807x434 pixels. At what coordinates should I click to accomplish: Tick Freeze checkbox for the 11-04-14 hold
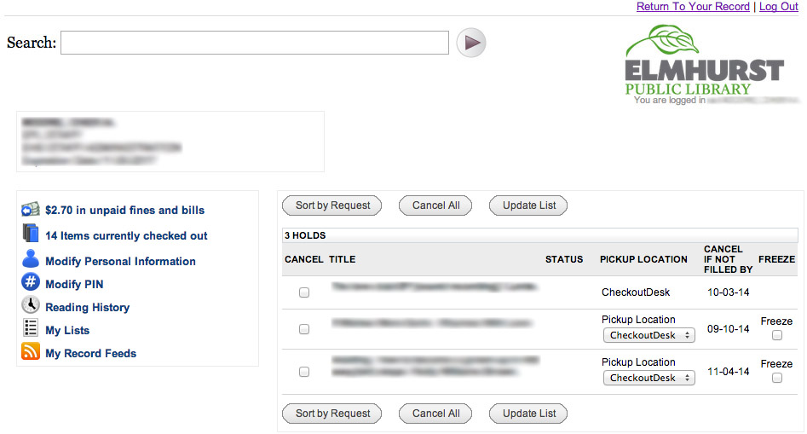(x=777, y=378)
